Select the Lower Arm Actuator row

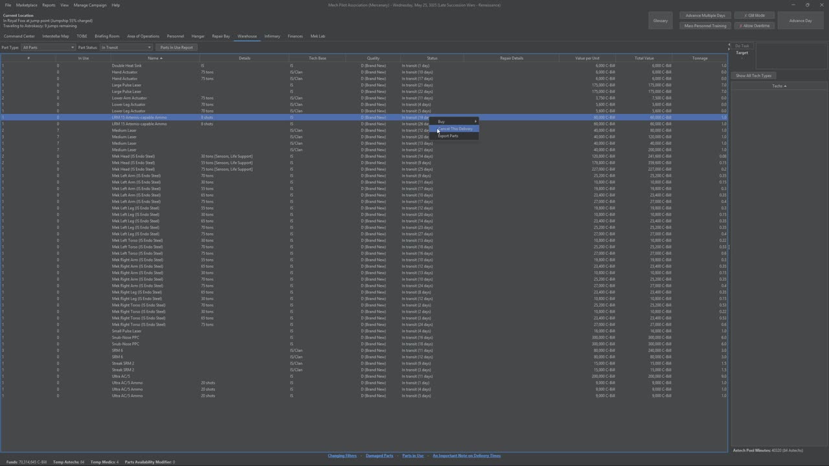[364, 98]
